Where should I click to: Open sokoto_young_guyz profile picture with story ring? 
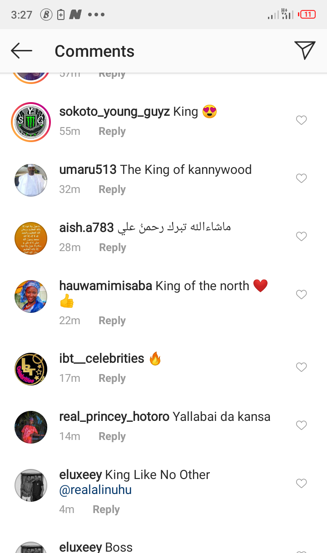tap(31, 122)
